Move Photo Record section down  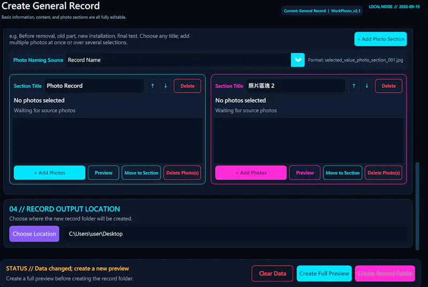[x=165, y=86]
